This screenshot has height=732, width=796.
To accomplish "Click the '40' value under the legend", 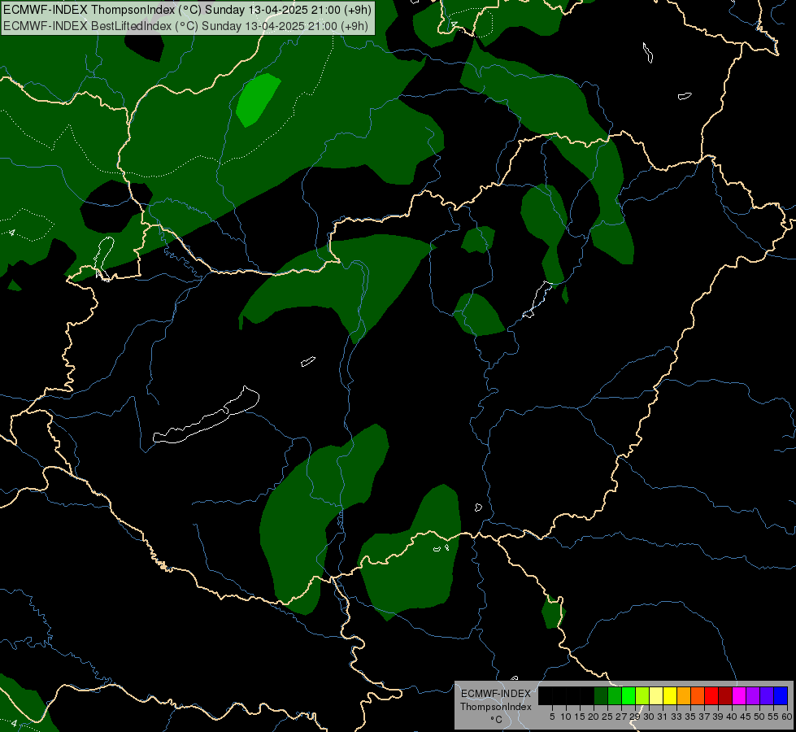I will pos(732,717).
